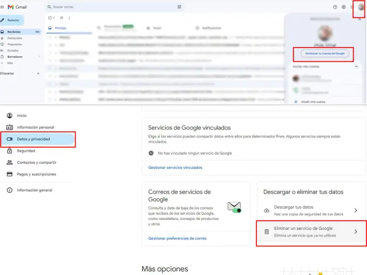The width and height of the screenshot is (367, 275).
Task: Click Gestionar preferencias de correo link
Action: point(177,238)
